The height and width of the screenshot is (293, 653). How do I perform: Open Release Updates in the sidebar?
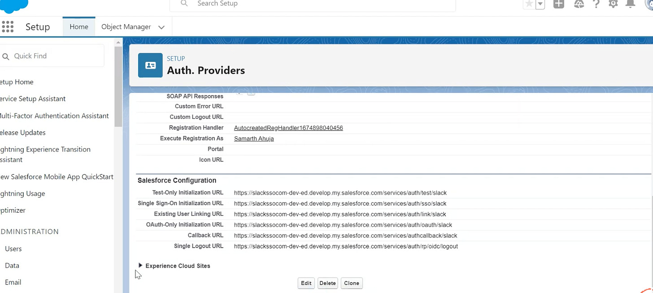coord(23,133)
